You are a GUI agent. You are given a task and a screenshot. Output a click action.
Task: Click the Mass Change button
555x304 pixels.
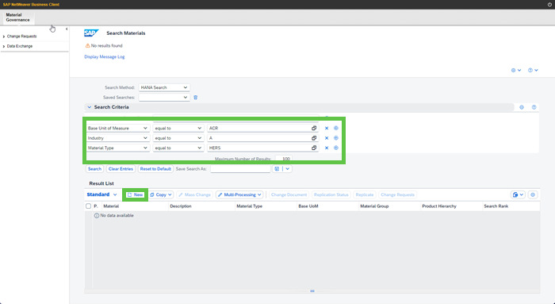(x=194, y=194)
